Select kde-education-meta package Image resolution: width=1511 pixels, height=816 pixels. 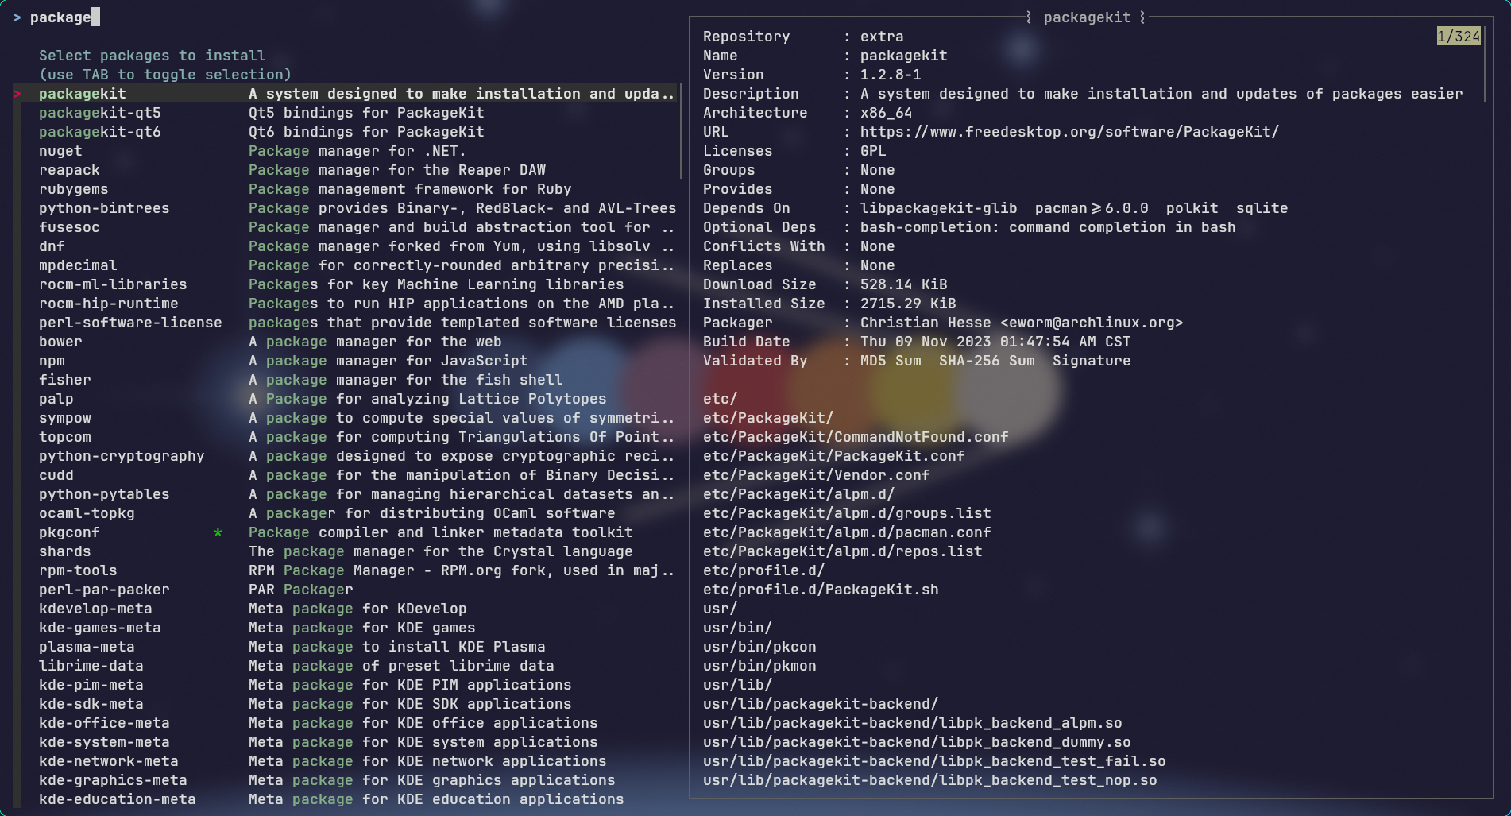click(x=345, y=799)
